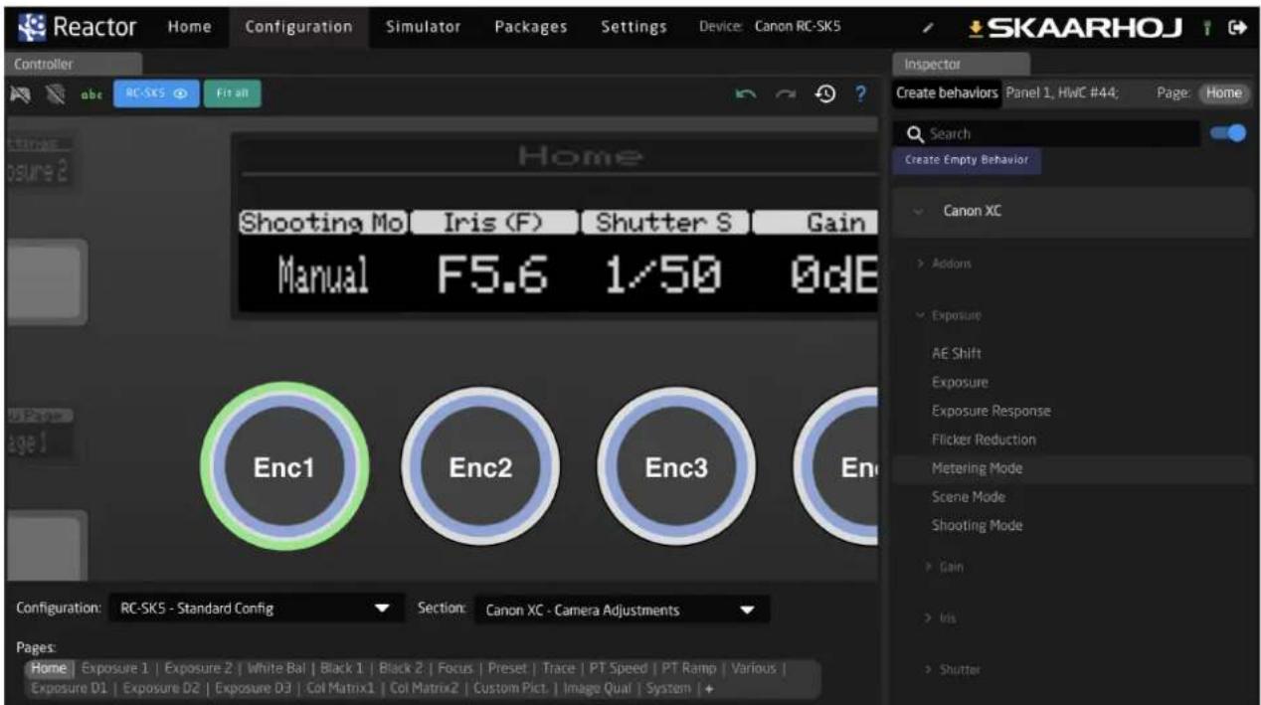Add a new page with plus icon
The width and height of the screenshot is (1261, 705).
(x=709, y=688)
